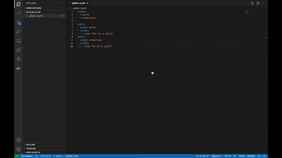Open the Accounts icon
This screenshot has width=282, height=158.
[x=19, y=140]
